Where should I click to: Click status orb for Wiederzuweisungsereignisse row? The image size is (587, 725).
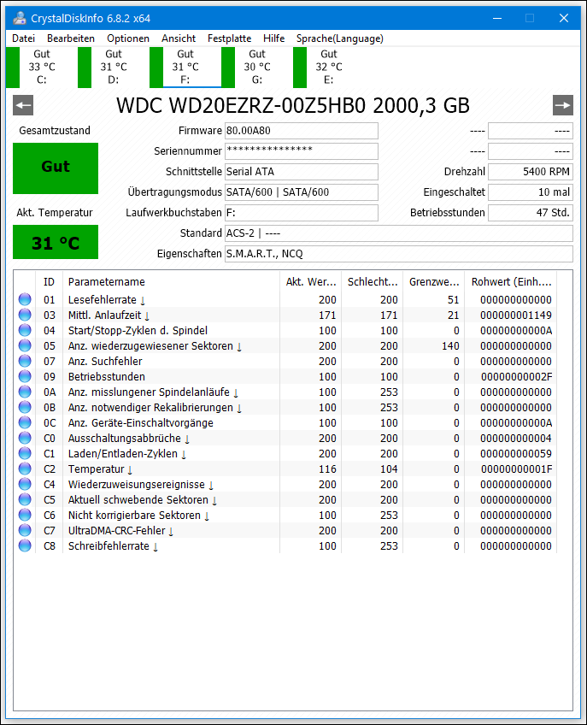(x=25, y=484)
